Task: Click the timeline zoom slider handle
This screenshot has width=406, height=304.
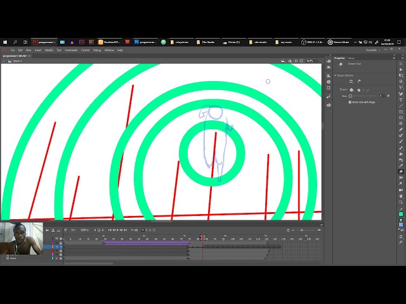Action: [x=302, y=230]
